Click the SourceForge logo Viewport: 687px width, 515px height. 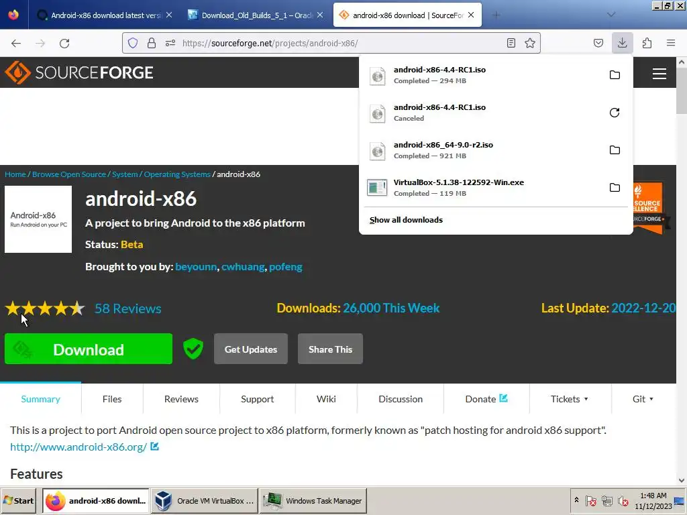coord(79,72)
